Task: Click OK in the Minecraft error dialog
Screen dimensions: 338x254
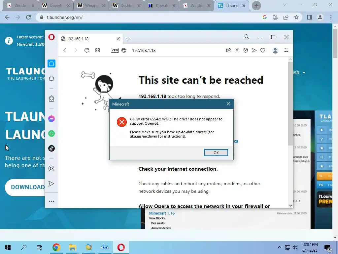Action: [x=216, y=153]
